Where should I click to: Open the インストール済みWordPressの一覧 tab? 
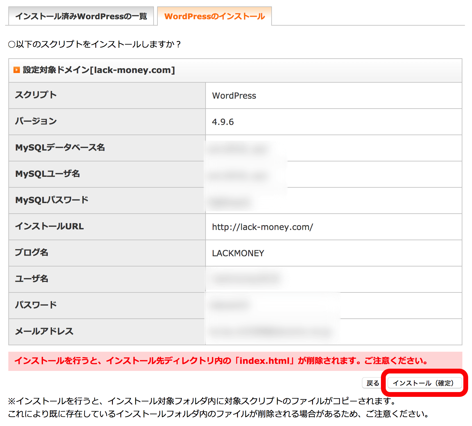coord(81,16)
